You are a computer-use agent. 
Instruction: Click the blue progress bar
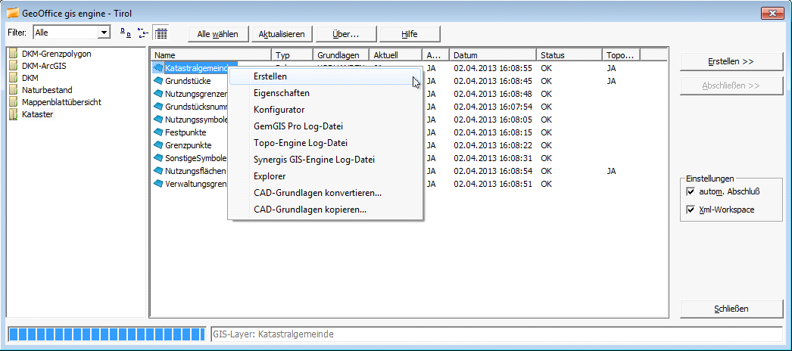point(106,334)
